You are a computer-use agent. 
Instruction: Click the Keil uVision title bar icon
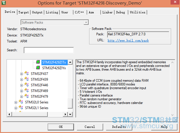click(x=4, y=3)
